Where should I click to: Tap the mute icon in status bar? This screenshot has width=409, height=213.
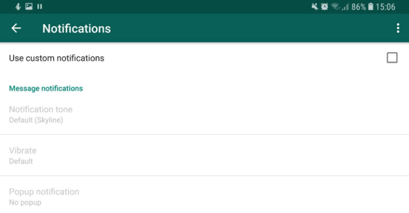coord(316,7)
